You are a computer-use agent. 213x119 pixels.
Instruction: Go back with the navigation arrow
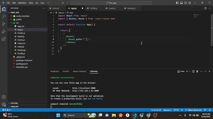click(x=63, y=3)
